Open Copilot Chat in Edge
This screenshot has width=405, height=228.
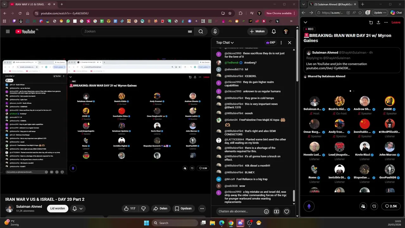click(396, 13)
